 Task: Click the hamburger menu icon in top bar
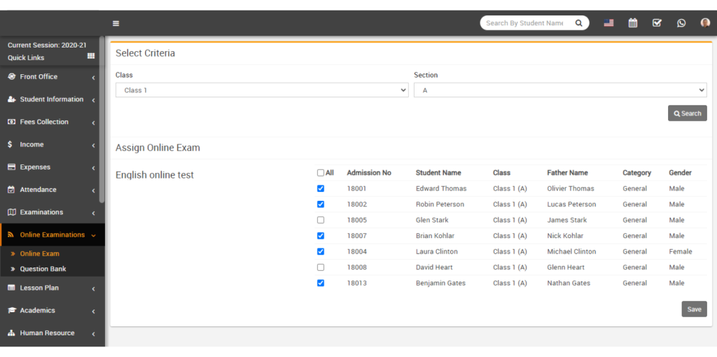coord(116,23)
